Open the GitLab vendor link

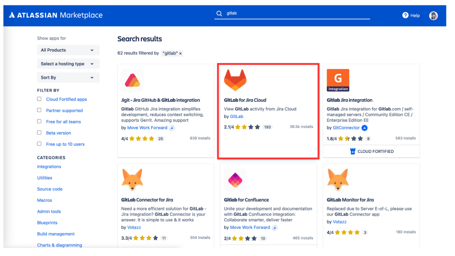click(236, 116)
